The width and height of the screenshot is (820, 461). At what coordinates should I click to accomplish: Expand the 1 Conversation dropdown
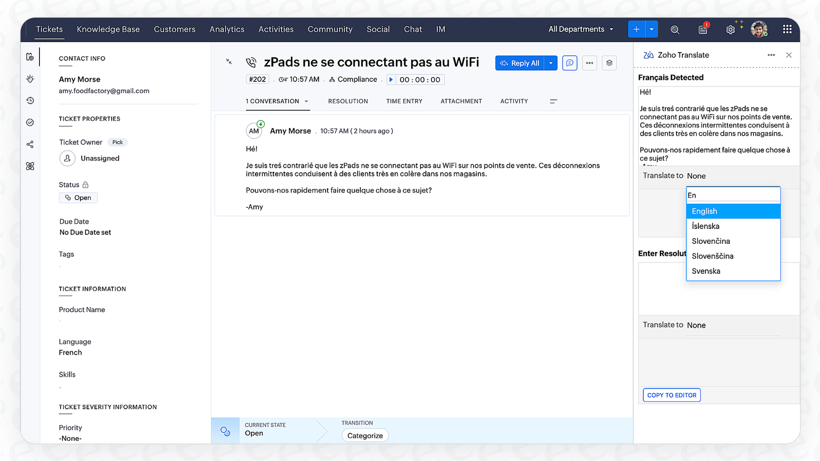pyautogui.click(x=306, y=101)
